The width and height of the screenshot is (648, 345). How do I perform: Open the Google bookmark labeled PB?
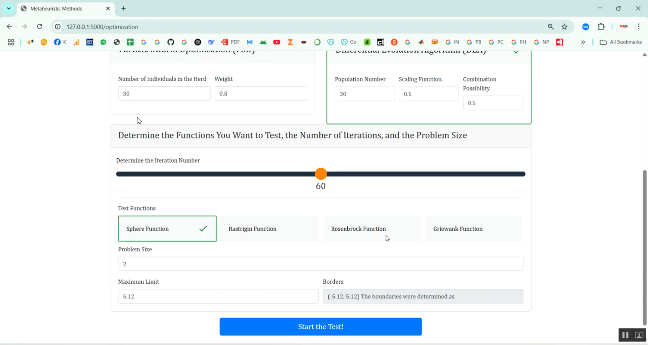[474, 42]
